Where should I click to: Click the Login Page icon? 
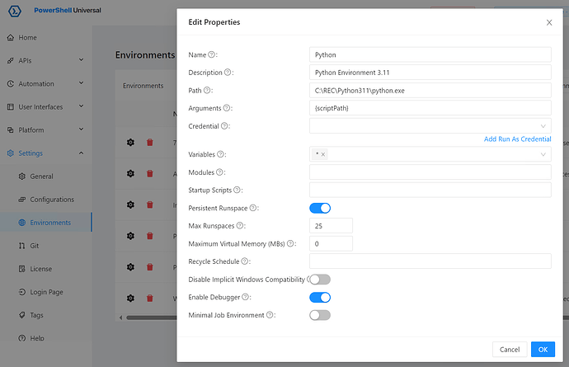(22, 292)
